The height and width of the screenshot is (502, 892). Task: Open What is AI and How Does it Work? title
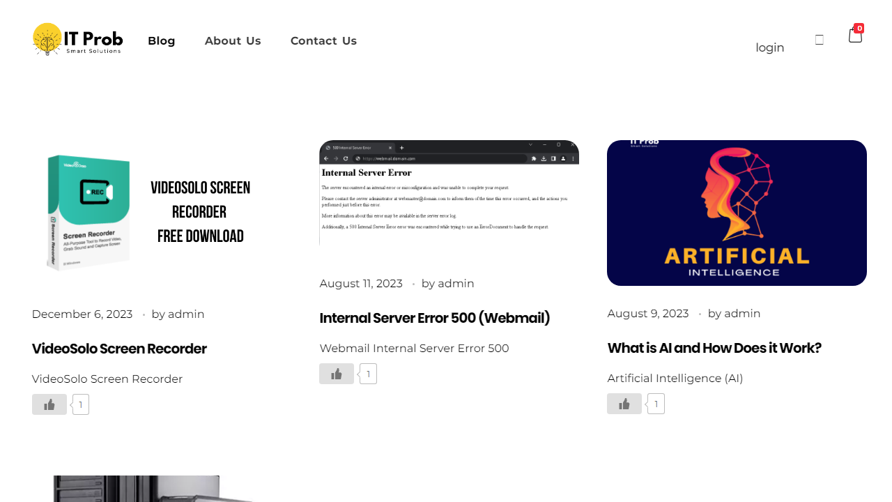(x=714, y=348)
